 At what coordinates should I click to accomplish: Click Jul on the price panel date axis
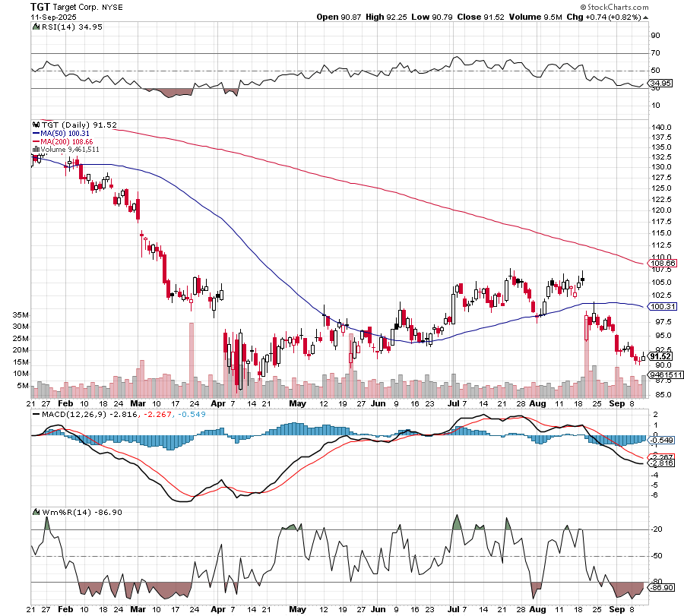click(453, 403)
